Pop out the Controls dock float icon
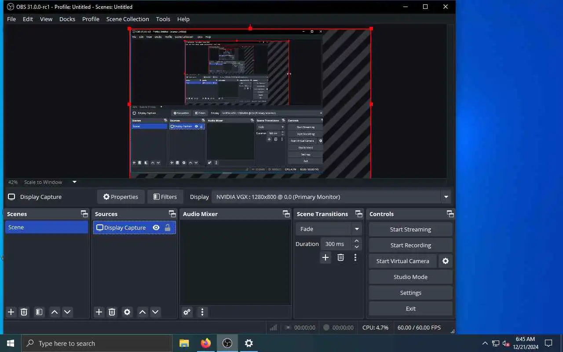Viewport: 563px width, 352px height. click(x=450, y=214)
